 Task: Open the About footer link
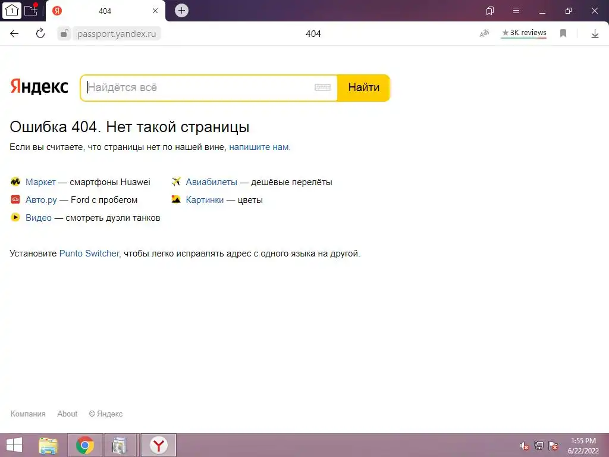(67, 414)
